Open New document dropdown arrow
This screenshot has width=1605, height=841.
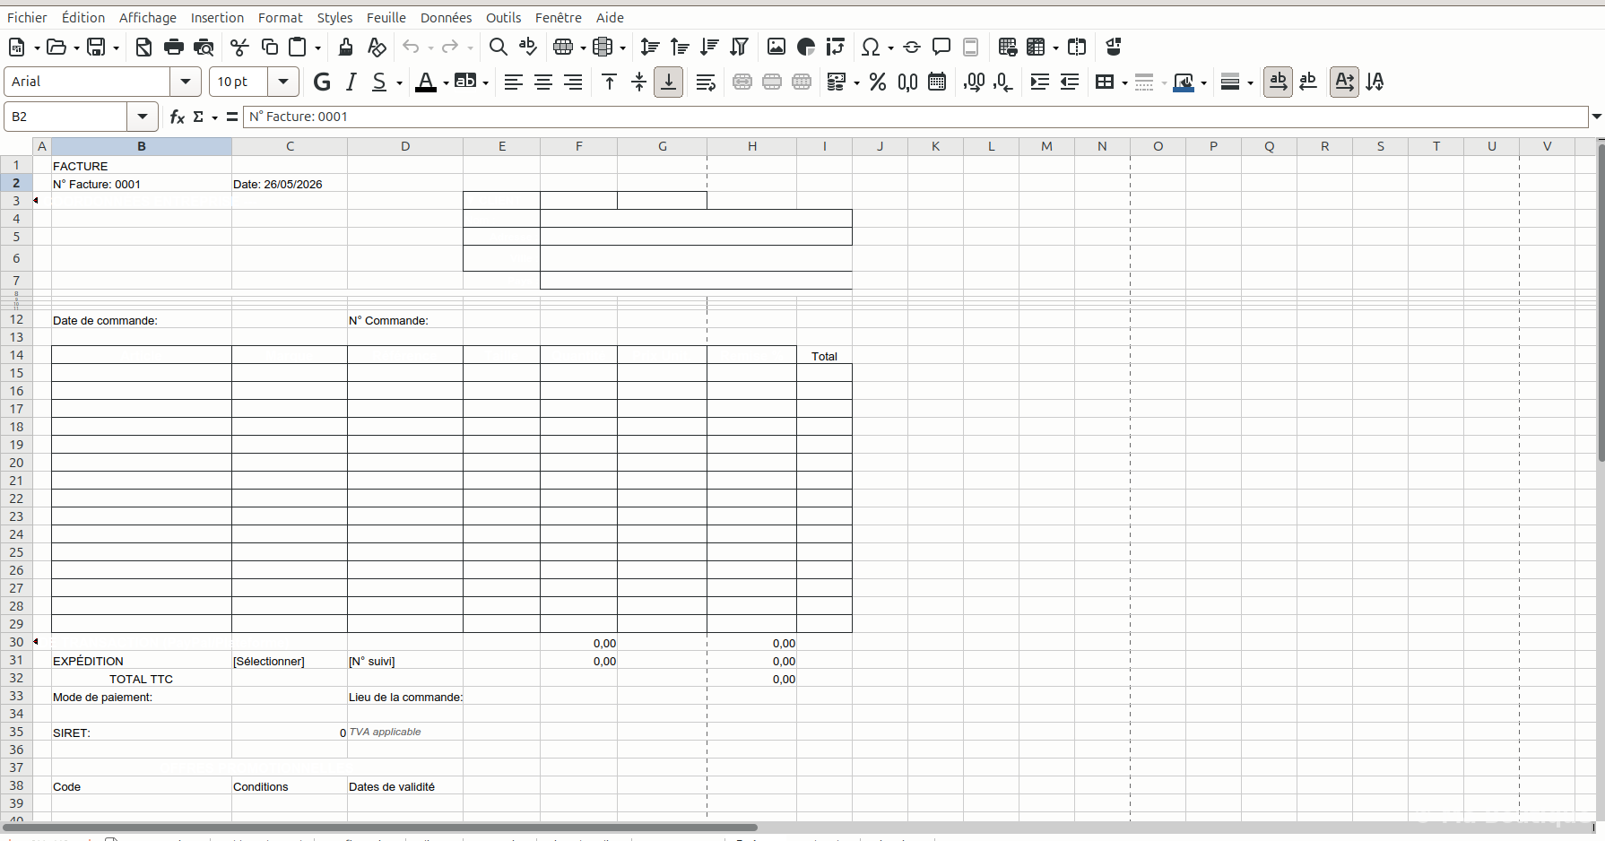pos(36,48)
